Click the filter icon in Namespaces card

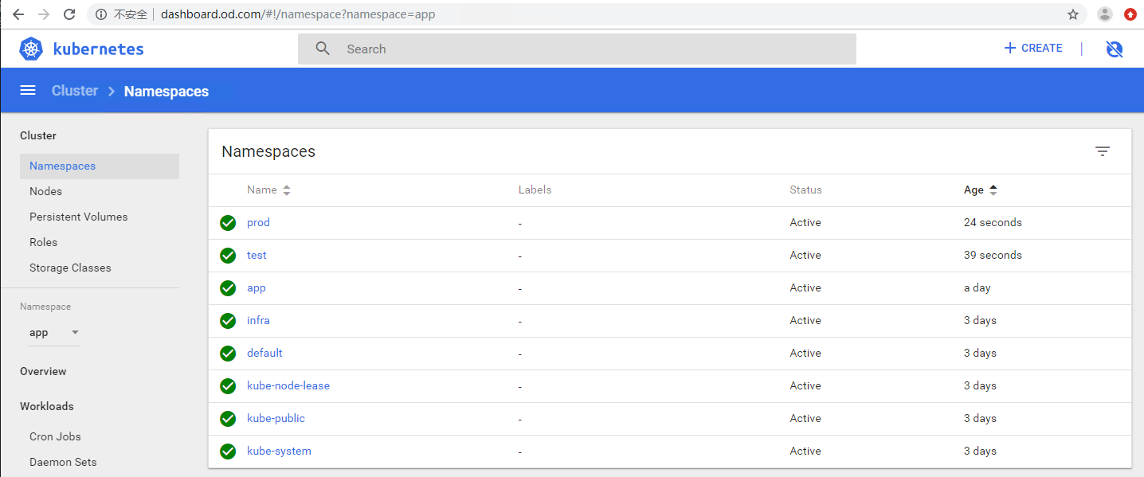1102,151
